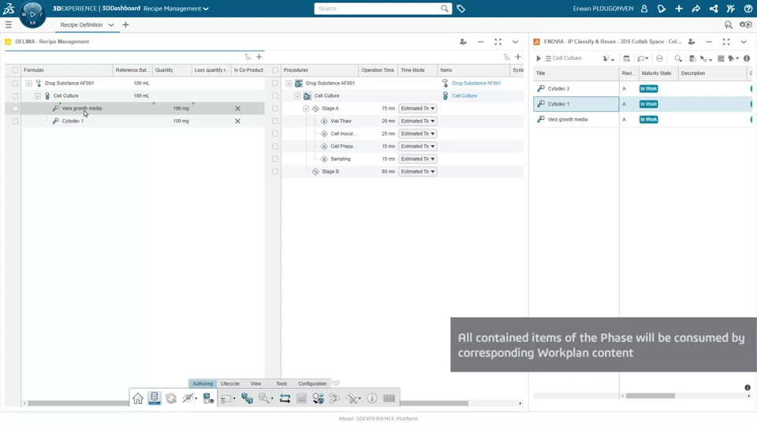This screenshot has width=757, height=426.
Task: Check the Drug Substance AF001 formula row checkbox
Action: tap(16, 83)
